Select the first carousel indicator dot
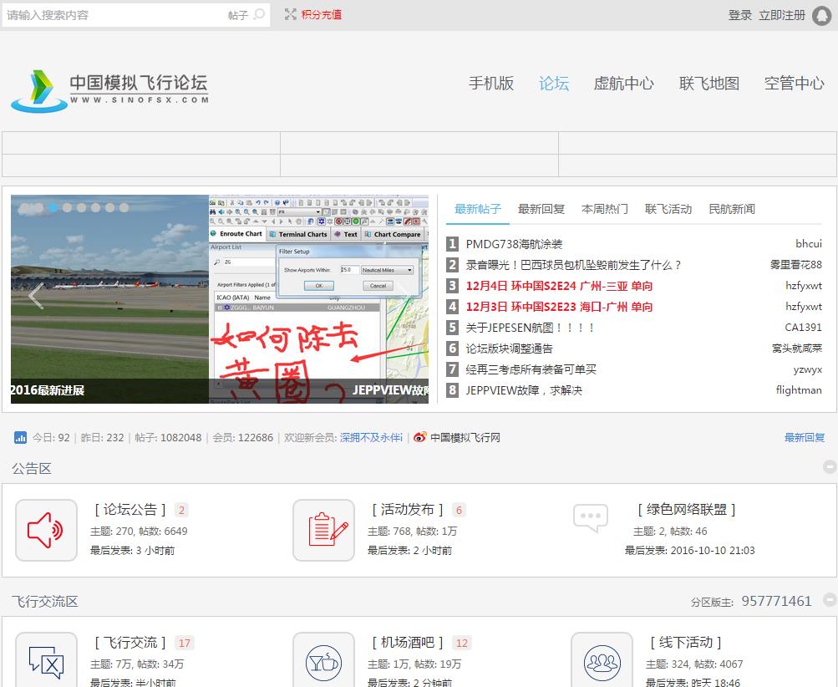838x687 pixels. (x=24, y=208)
